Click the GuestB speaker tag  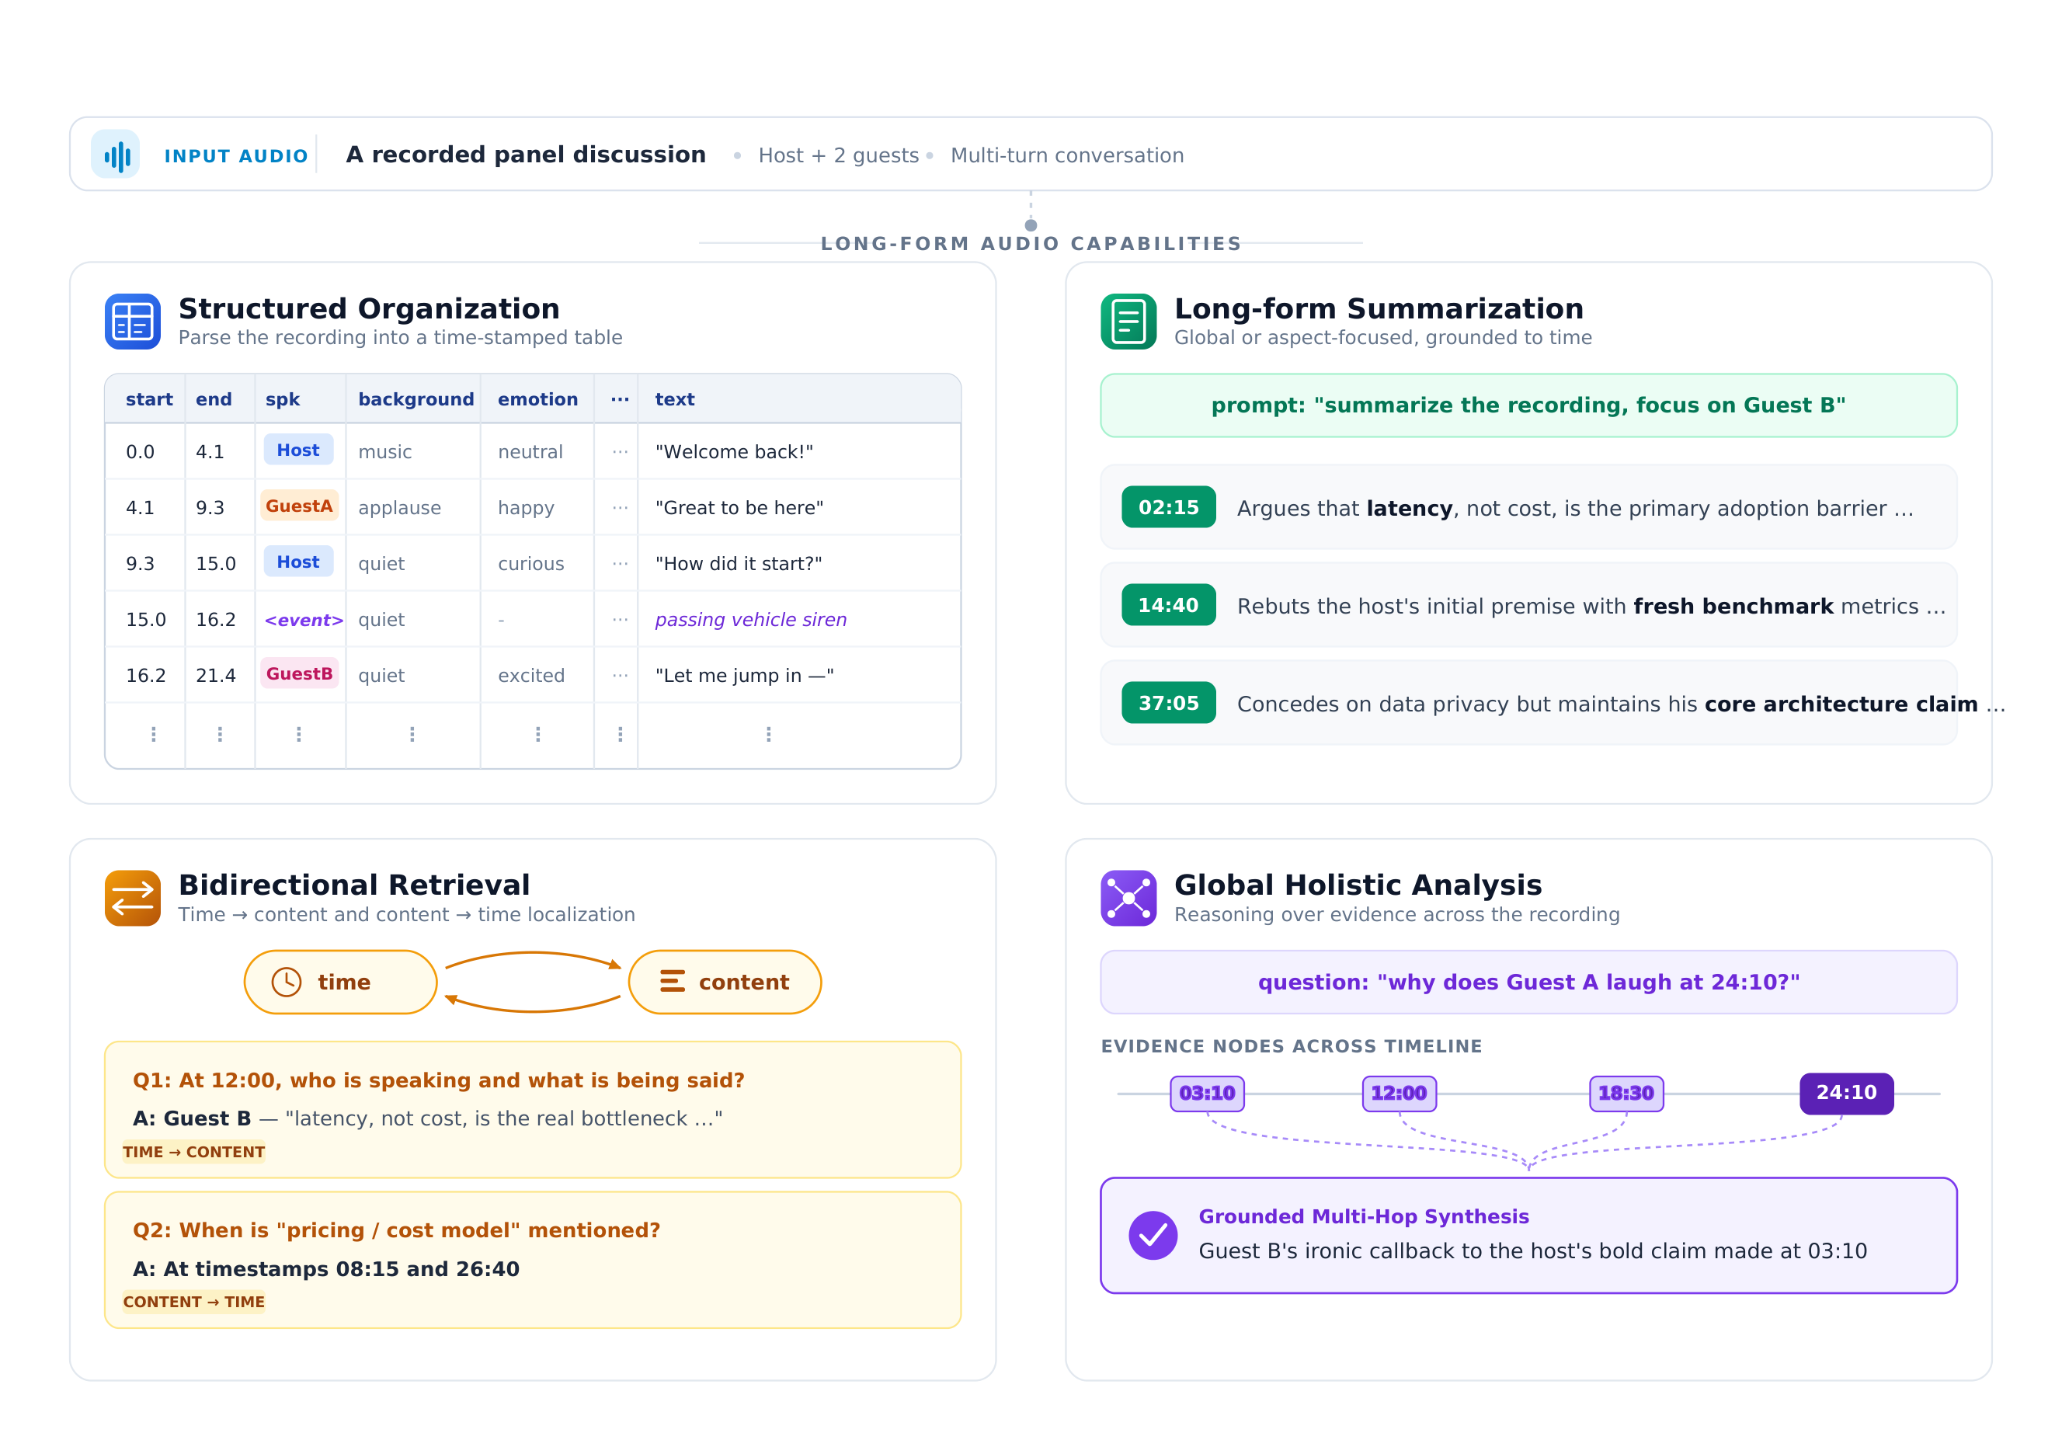(x=299, y=674)
